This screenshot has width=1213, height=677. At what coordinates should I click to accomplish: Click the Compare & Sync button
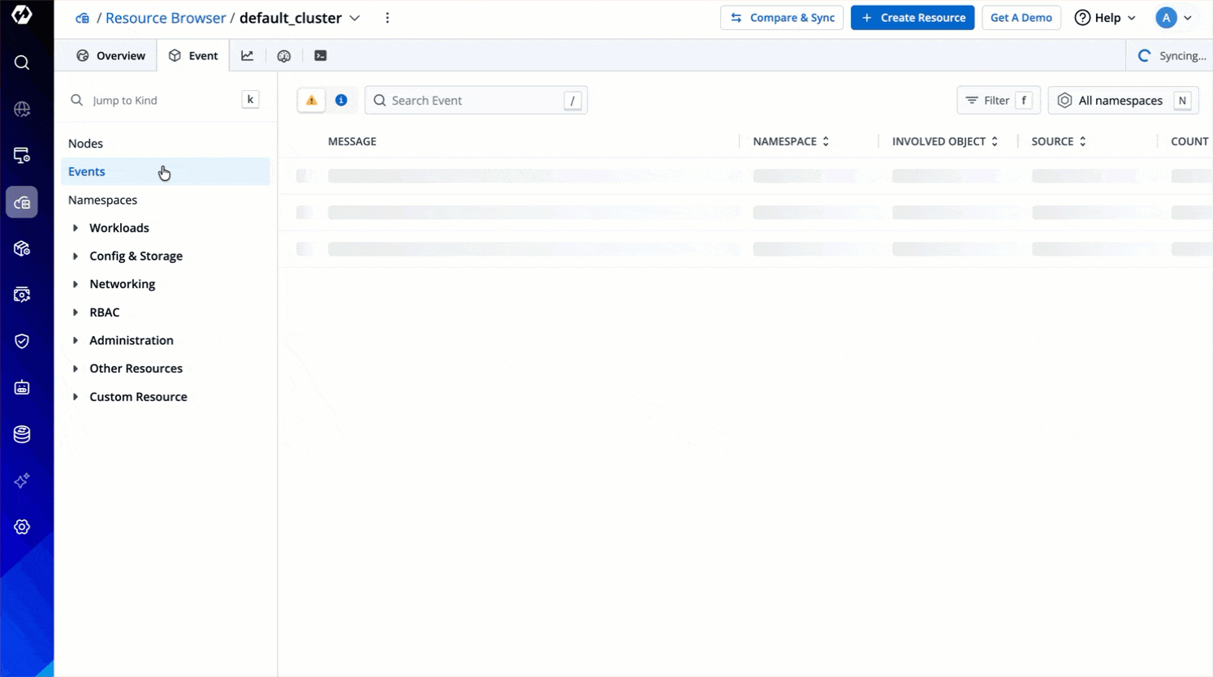pos(781,18)
